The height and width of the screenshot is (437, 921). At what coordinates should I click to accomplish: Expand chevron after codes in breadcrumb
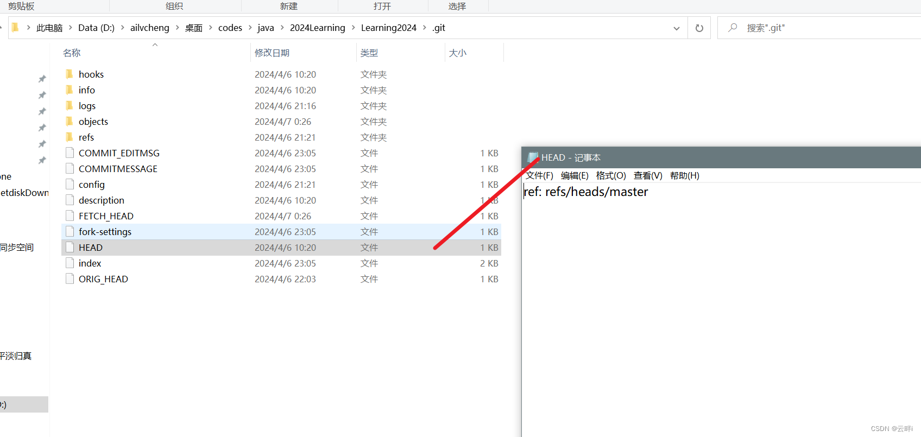(x=250, y=28)
